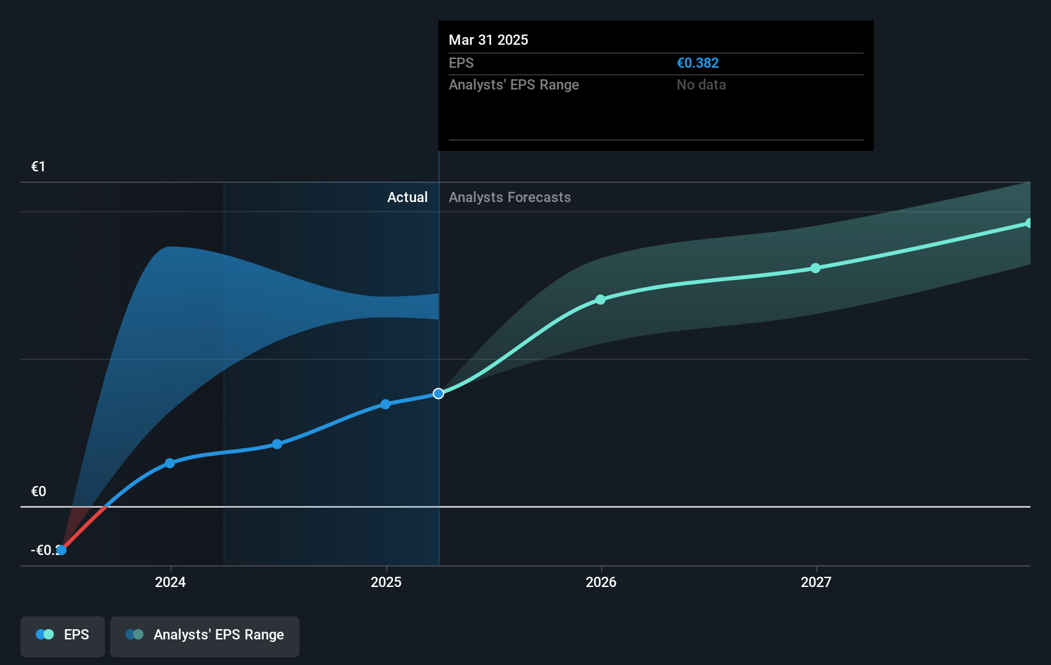The height and width of the screenshot is (665, 1051).
Task: Select the forecast EPS point at 2026
Action: click(x=600, y=299)
